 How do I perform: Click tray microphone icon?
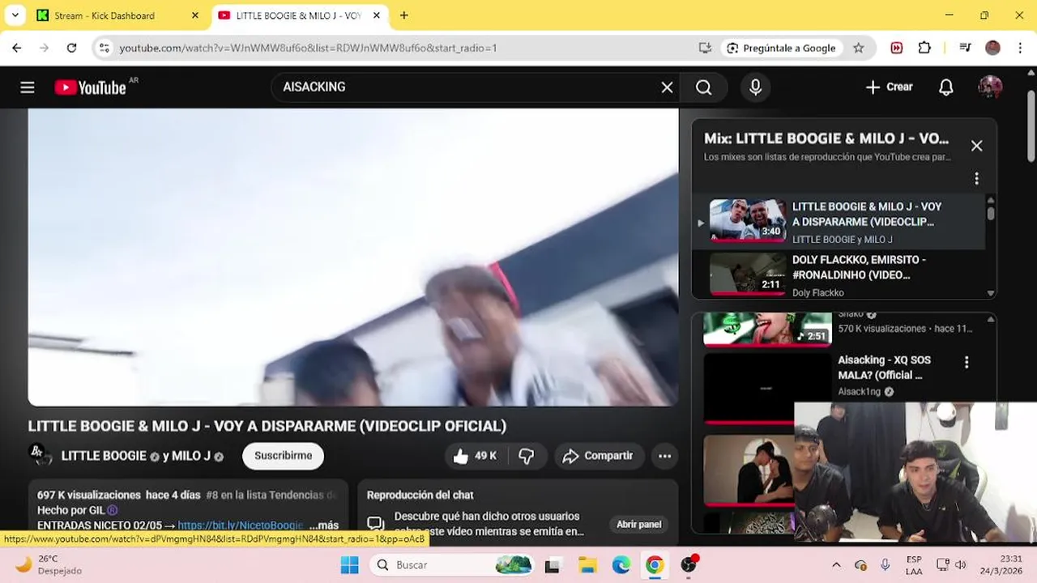tap(885, 564)
